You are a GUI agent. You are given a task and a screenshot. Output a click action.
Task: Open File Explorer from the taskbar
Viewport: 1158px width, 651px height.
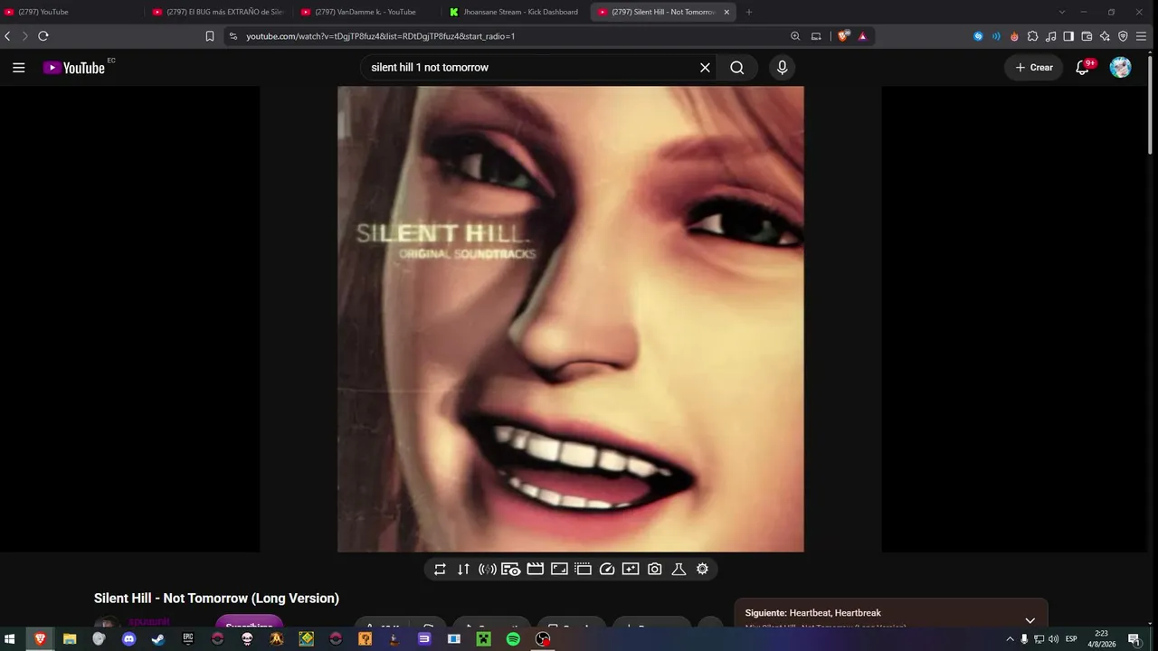click(x=70, y=639)
